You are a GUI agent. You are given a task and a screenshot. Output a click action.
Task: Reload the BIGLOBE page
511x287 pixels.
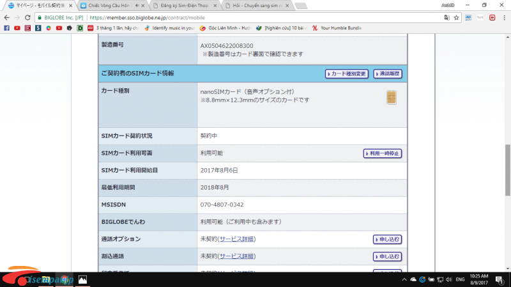coord(27,18)
